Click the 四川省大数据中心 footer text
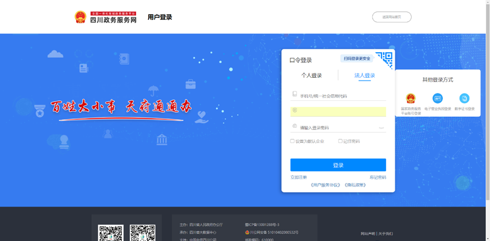This screenshot has height=241, width=490. pos(203,232)
